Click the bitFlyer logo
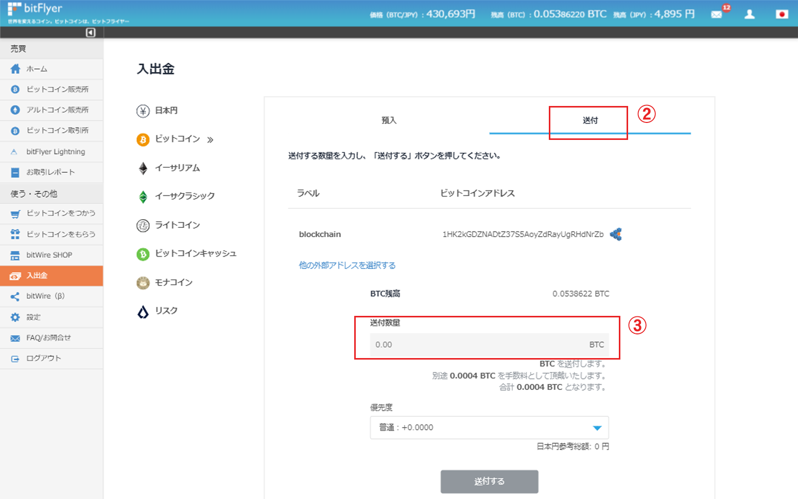This screenshot has height=499, width=798. click(35, 9)
